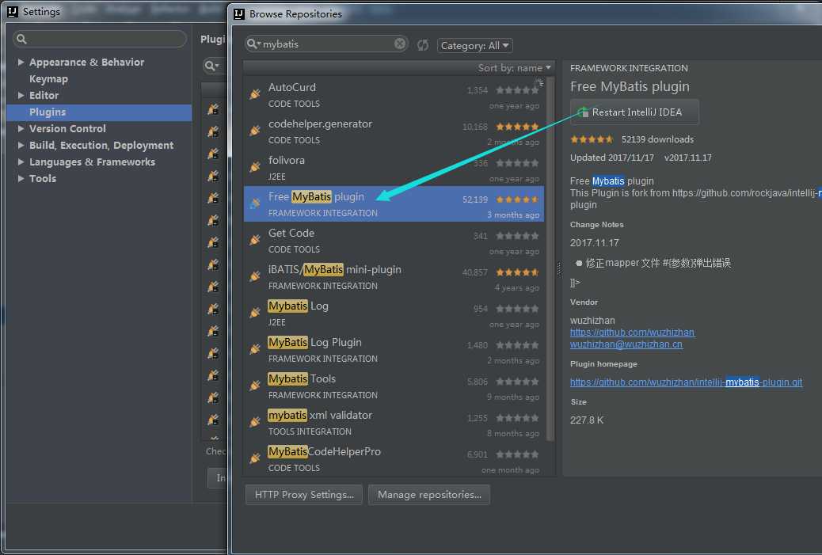
Task: Click 52139 downloads text
Action: click(657, 139)
